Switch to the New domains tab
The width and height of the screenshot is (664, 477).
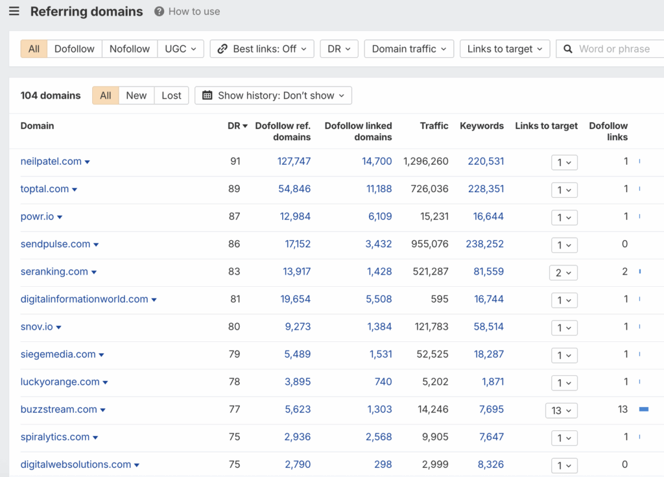pos(136,95)
